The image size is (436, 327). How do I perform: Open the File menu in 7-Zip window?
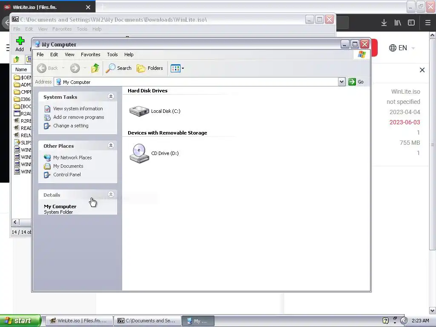pos(17,29)
